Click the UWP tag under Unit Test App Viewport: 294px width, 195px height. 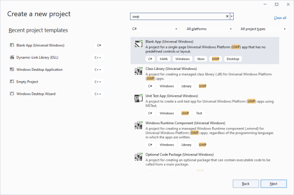[185, 113]
